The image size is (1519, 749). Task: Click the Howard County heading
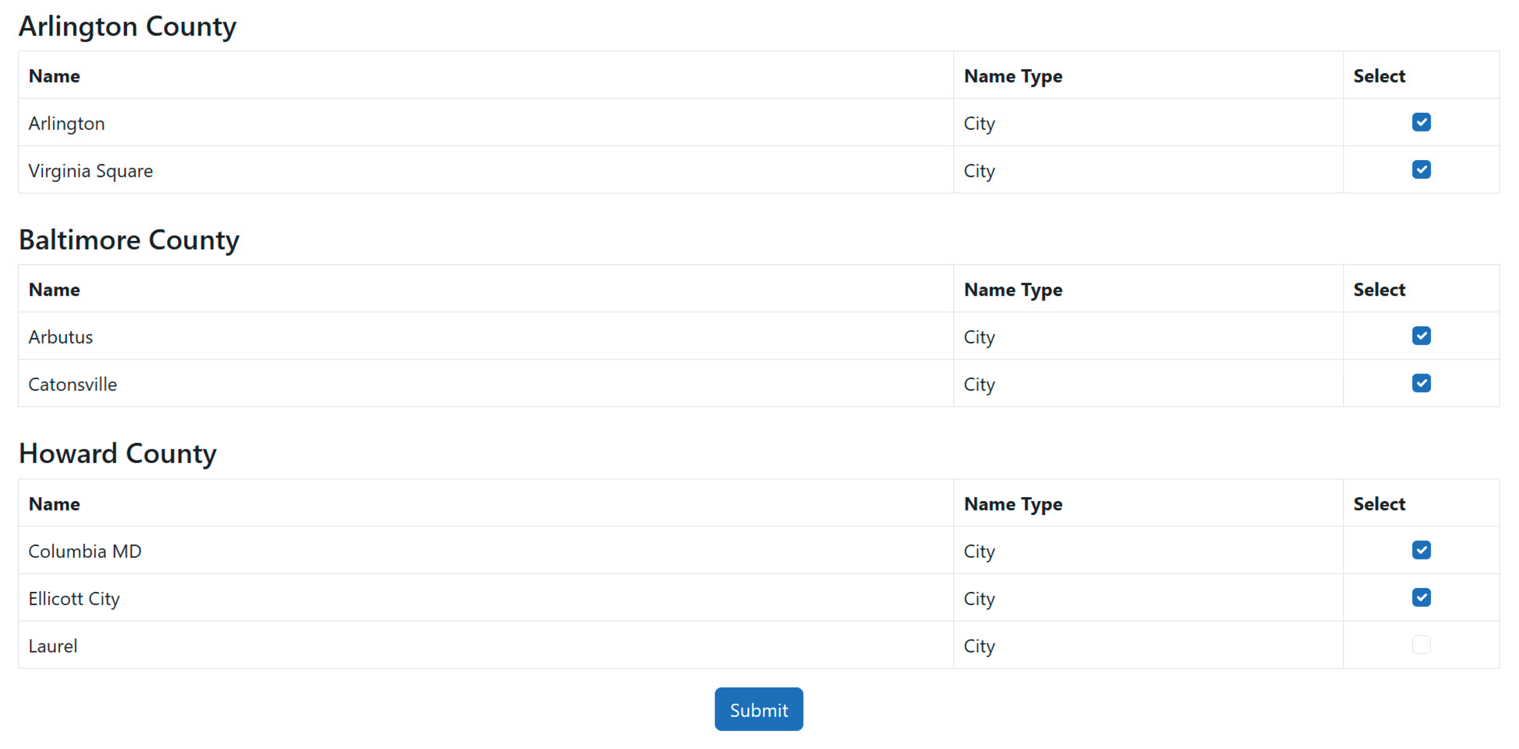pyautogui.click(x=118, y=454)
